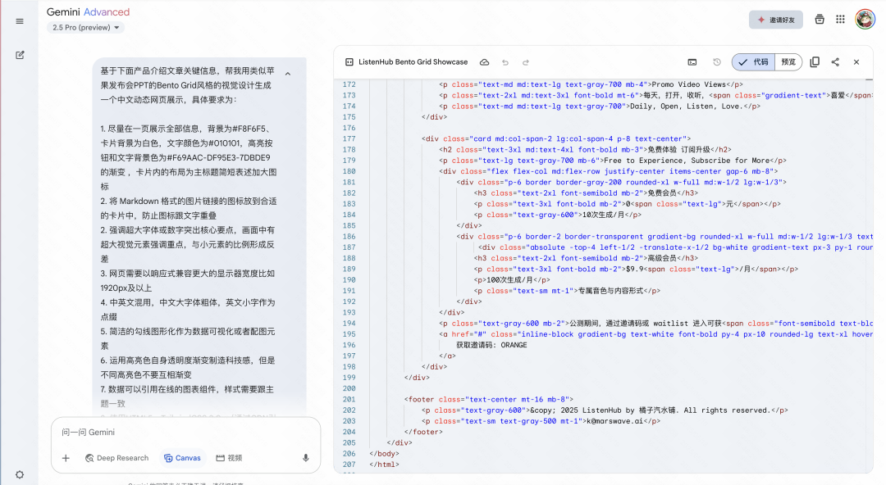Click the footer opening tag on line 201
886x485 pixels.
pyautogui.click(x=488, y=400)
